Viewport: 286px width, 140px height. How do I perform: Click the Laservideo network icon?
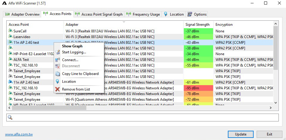click(x=10, y=37)
